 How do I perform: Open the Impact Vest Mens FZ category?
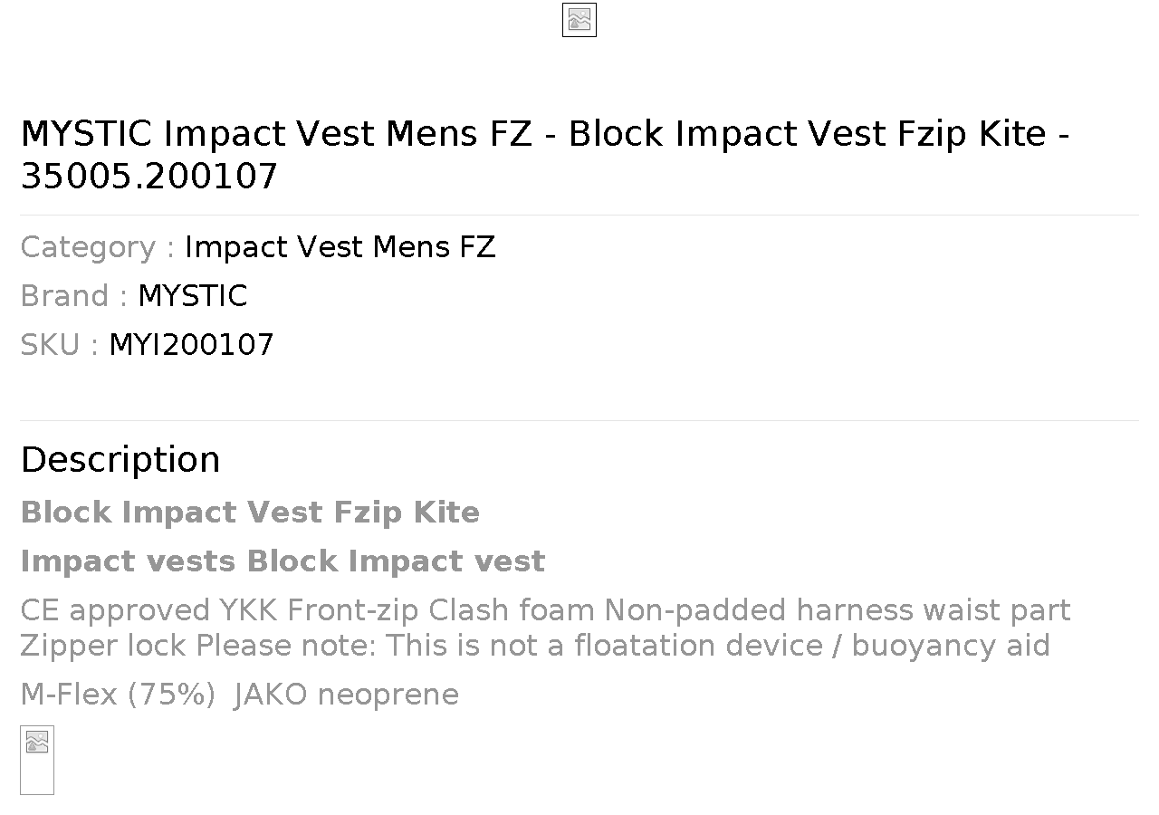click(x=340, y=247)
